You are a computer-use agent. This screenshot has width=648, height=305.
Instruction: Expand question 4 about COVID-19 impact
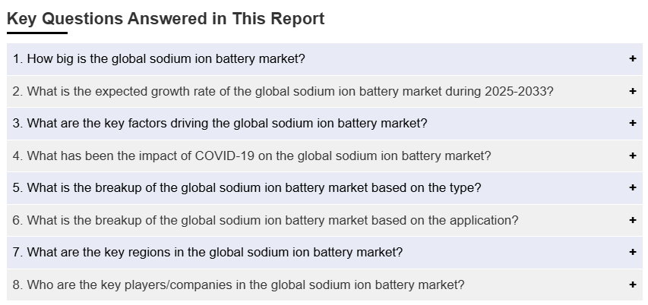pos(251,156)
